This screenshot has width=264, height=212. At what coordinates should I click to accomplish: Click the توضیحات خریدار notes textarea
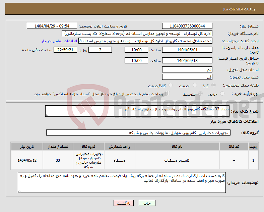tap(122, 182)
